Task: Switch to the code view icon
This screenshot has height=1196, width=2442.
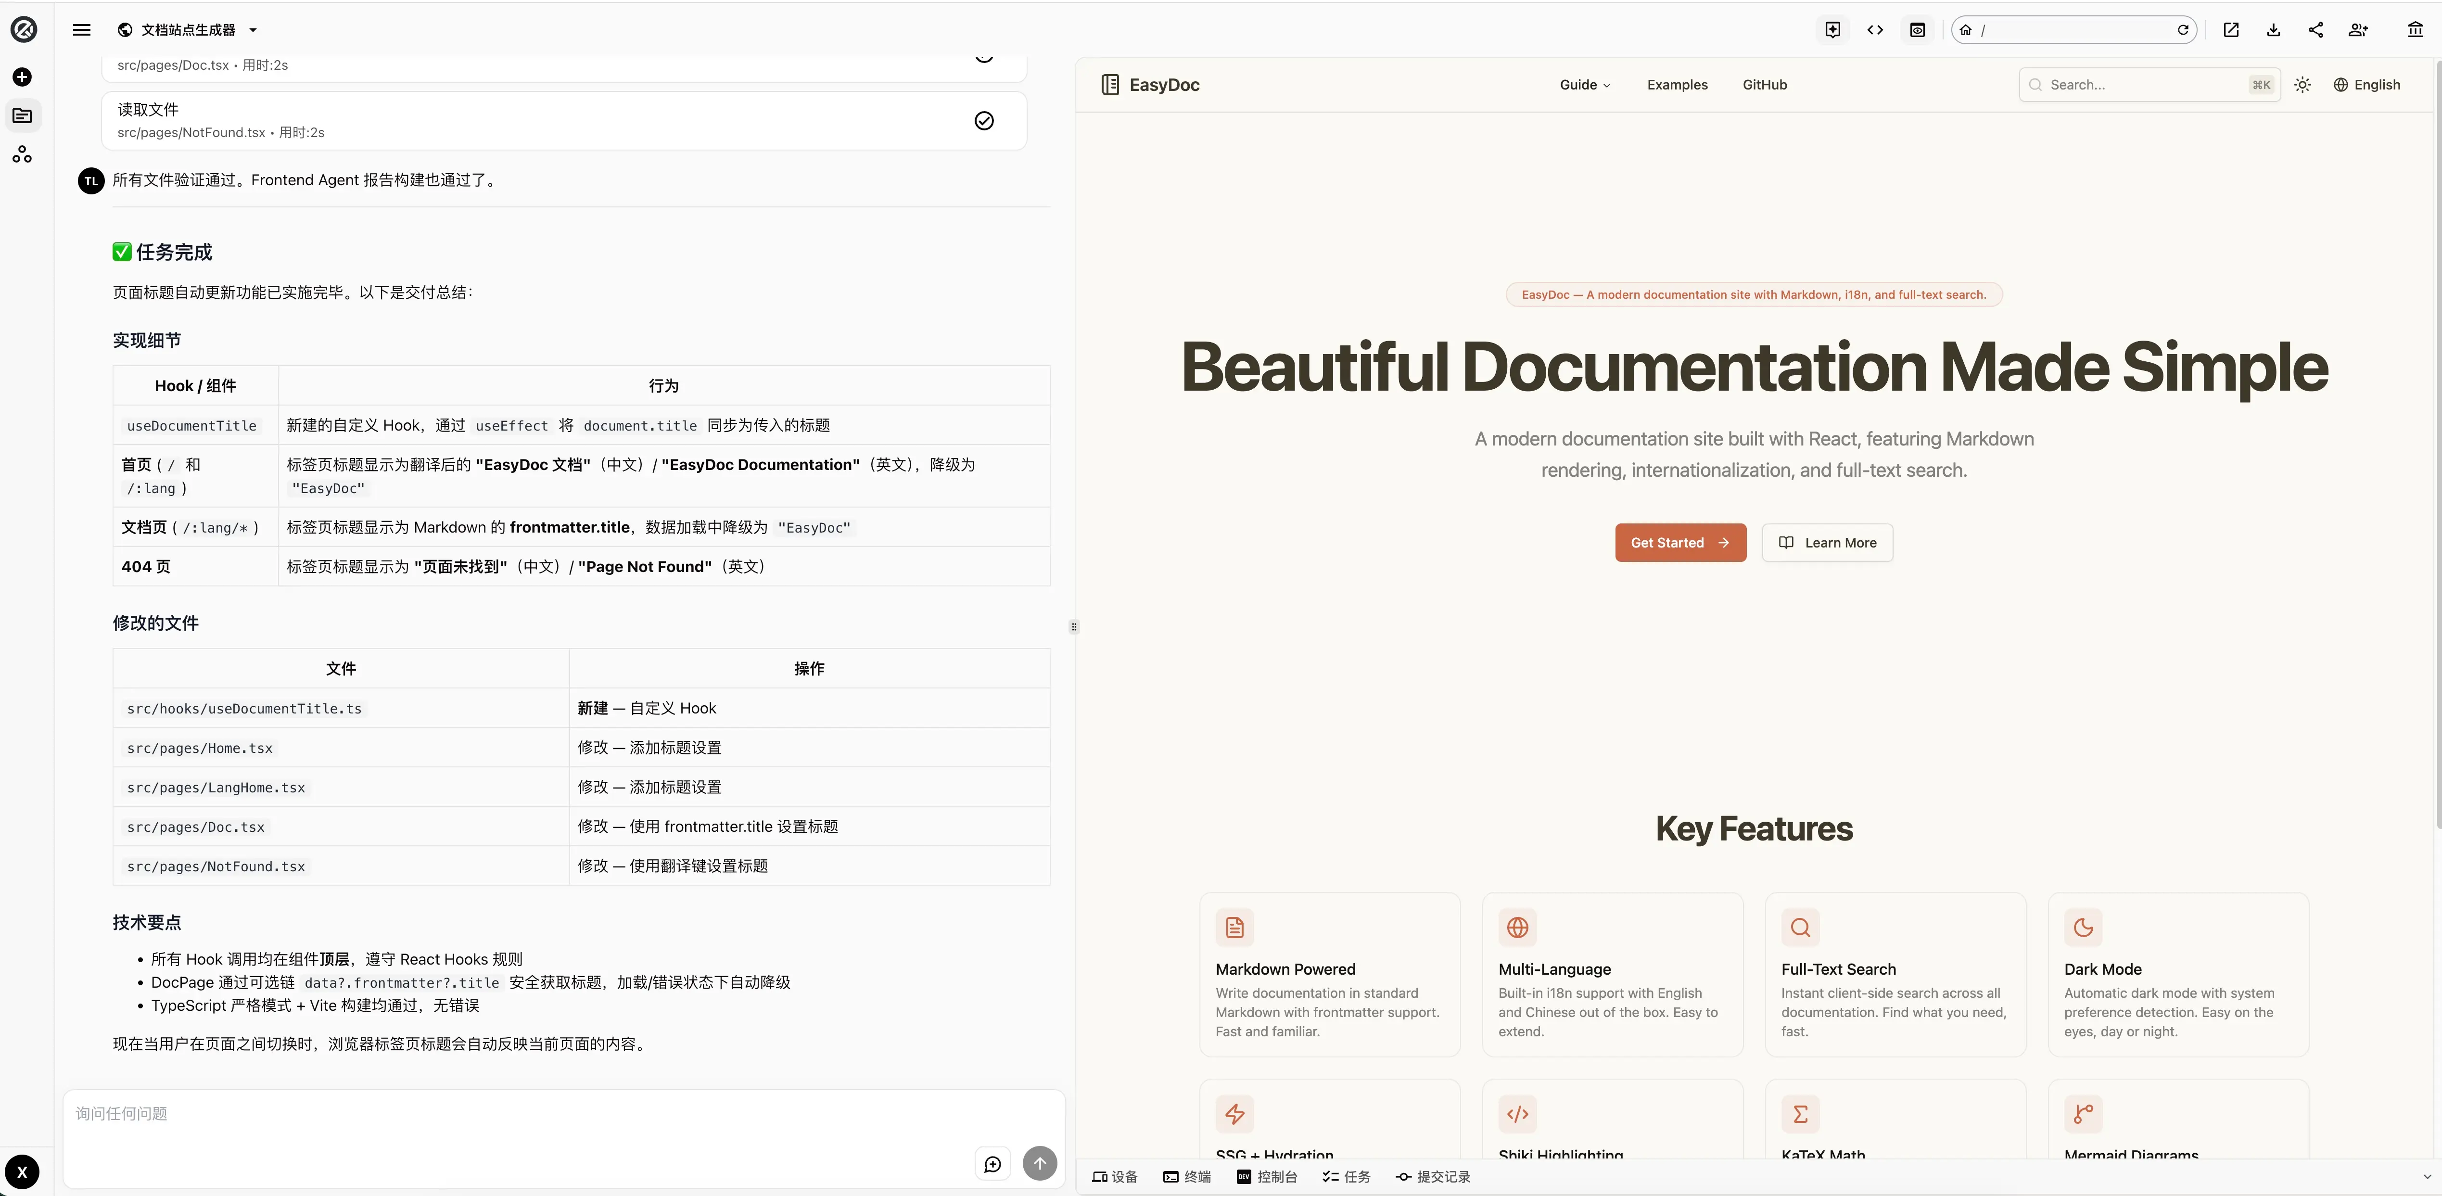Action: click(1875, 29)
